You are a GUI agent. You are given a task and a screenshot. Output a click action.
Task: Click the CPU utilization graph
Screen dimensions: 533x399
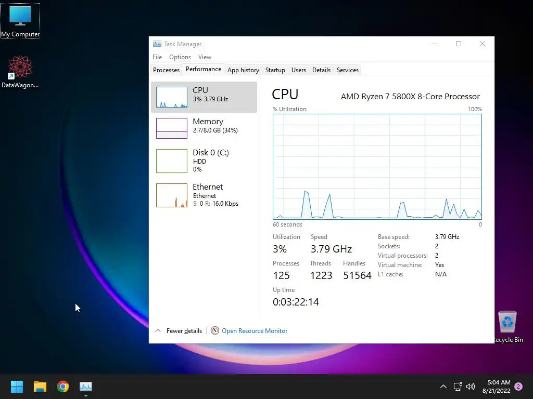(377, 167)
